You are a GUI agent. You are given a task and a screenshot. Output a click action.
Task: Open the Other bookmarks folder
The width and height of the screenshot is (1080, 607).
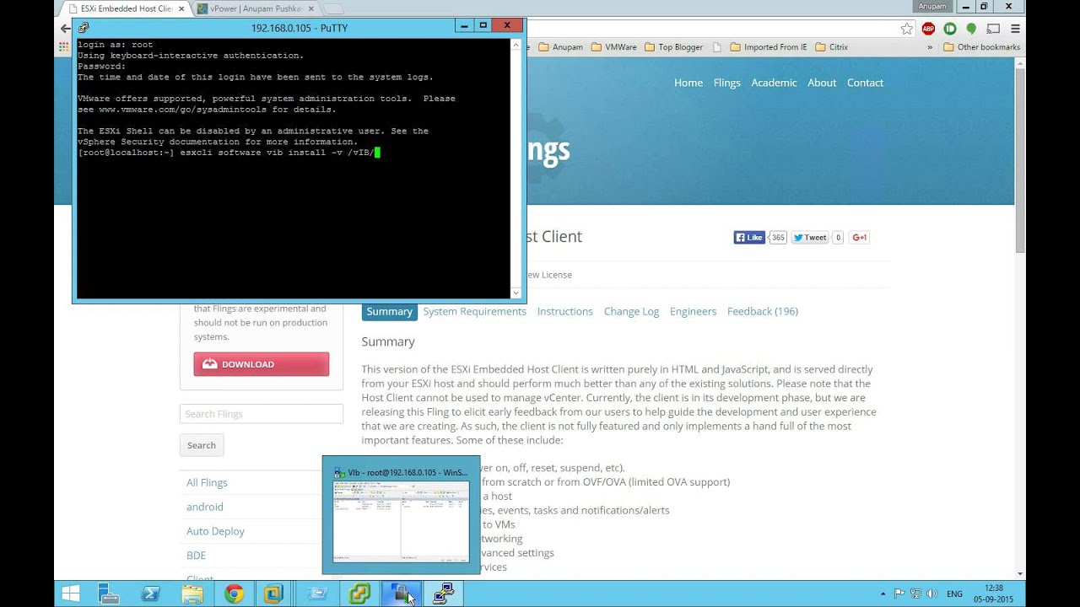(981, 47)
